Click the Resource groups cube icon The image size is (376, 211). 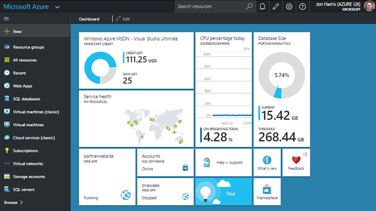click(x=7, y=47)
